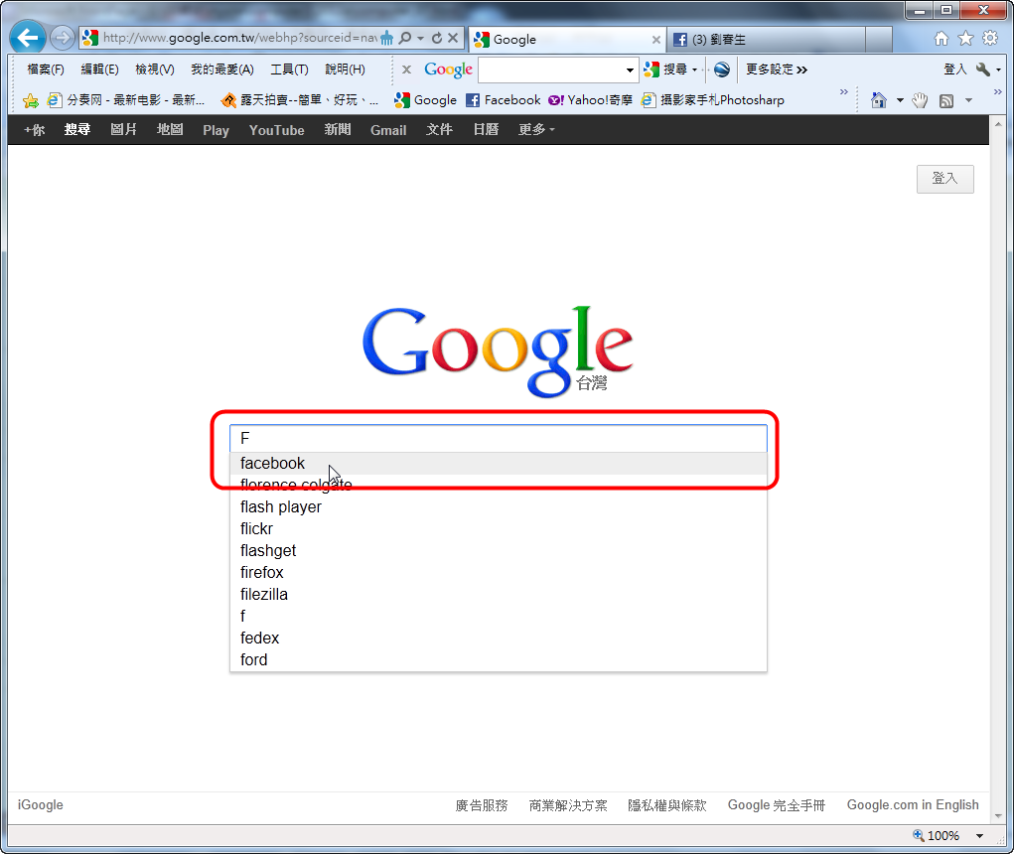Image resolution: width=1014 pixels, height=854 pixels.
Task: Click the vertical scrollbar up arrow
Action: tap(998, 123)
